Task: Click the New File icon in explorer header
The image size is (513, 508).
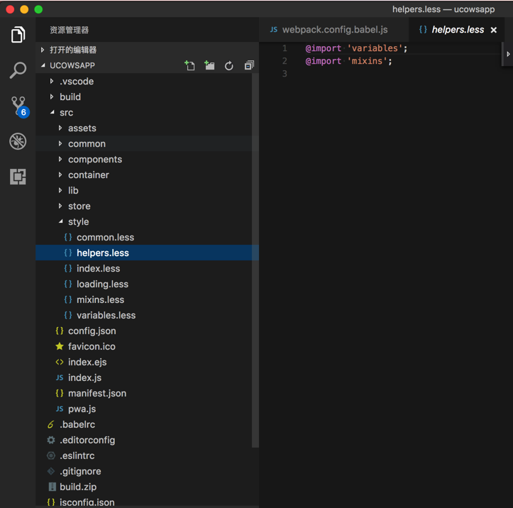Action: point(189,65)
